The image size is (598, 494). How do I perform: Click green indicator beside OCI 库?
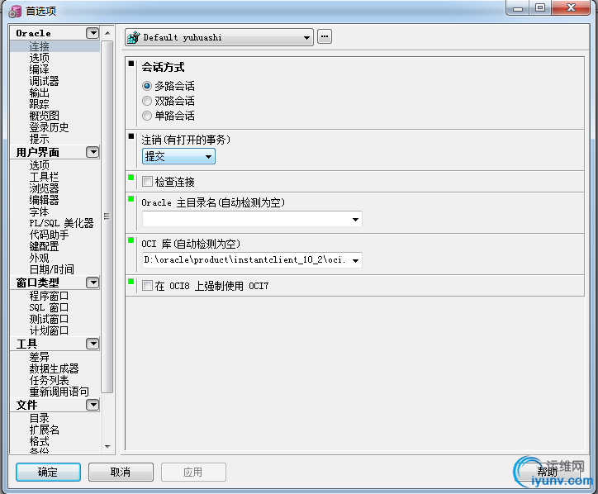point(131,240)
